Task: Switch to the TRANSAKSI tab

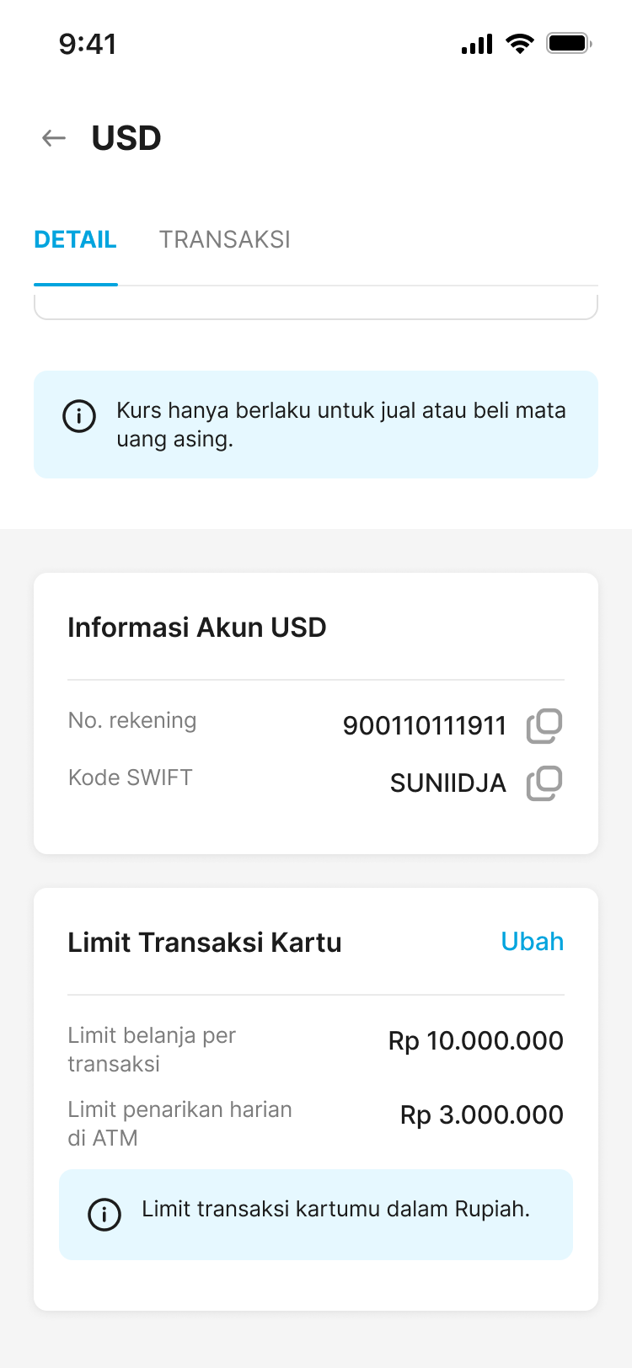Action: click(x=225, y=240)
